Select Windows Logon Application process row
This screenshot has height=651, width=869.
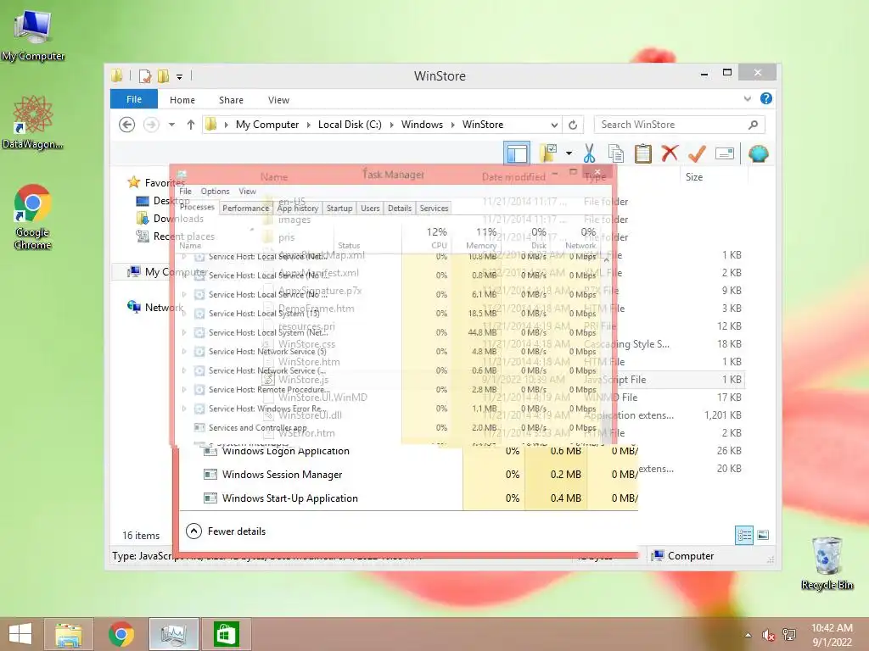point(409,451)
